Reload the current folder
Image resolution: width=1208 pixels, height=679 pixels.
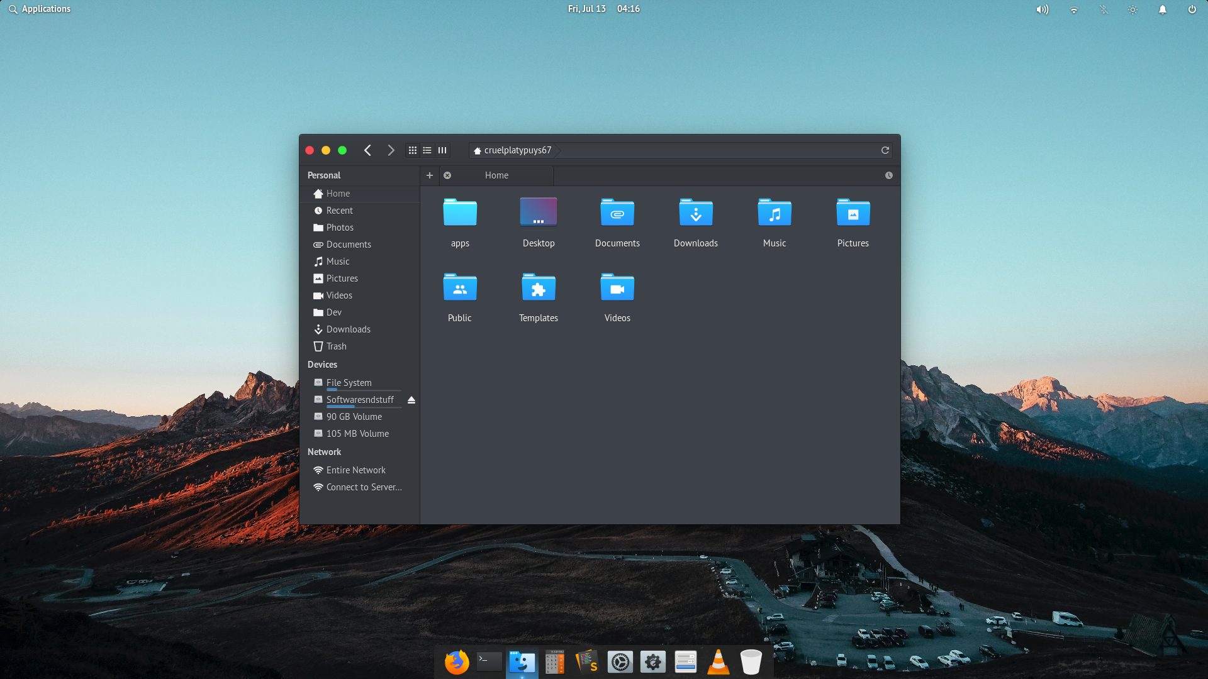[x=885, y=150]
